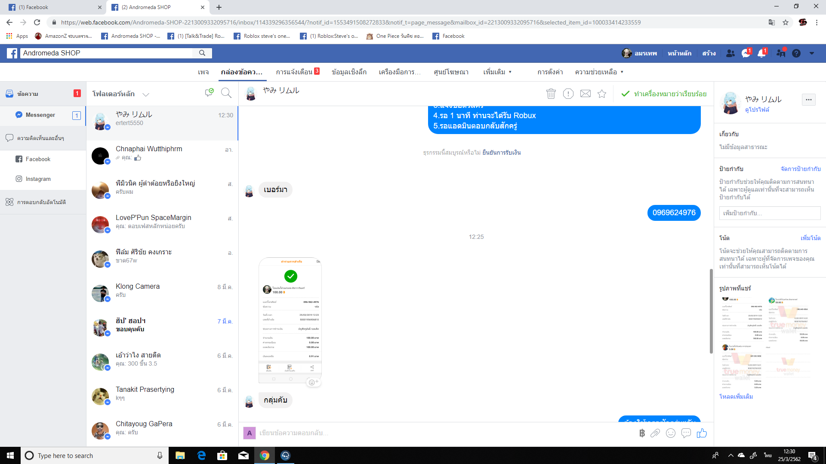The width and height of the screenshot is (826, 464).
Task: Open Facebook Messenger notifications in top bar
Action: click(x=746, y=53)
